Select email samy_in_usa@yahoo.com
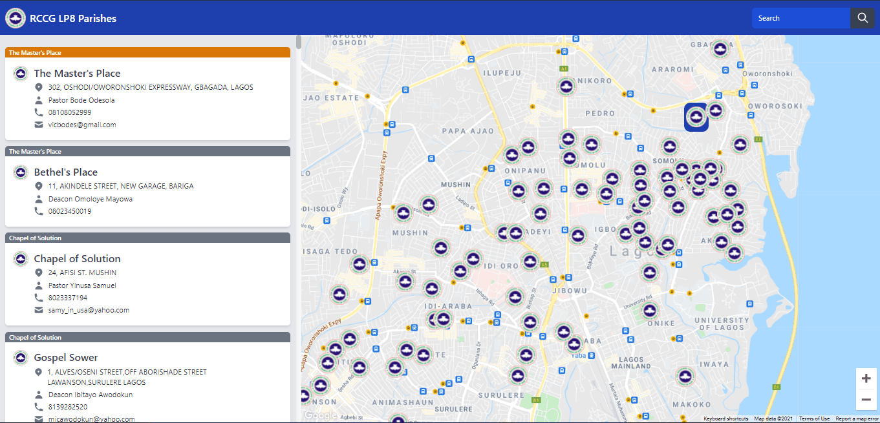880x423 pixels. (x=89, y=310)
